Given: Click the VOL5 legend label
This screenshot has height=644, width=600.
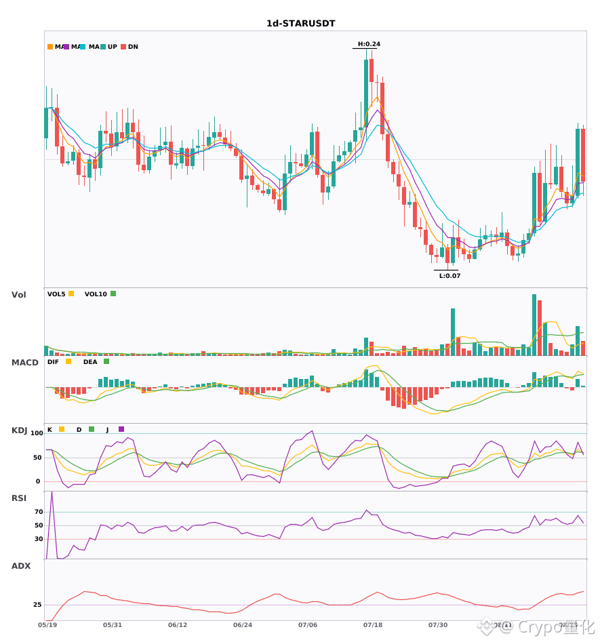Looking at the screenshot, I should point(56,294).
